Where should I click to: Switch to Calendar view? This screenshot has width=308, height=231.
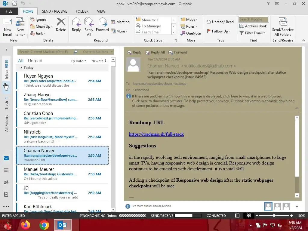tap(6, 170)
